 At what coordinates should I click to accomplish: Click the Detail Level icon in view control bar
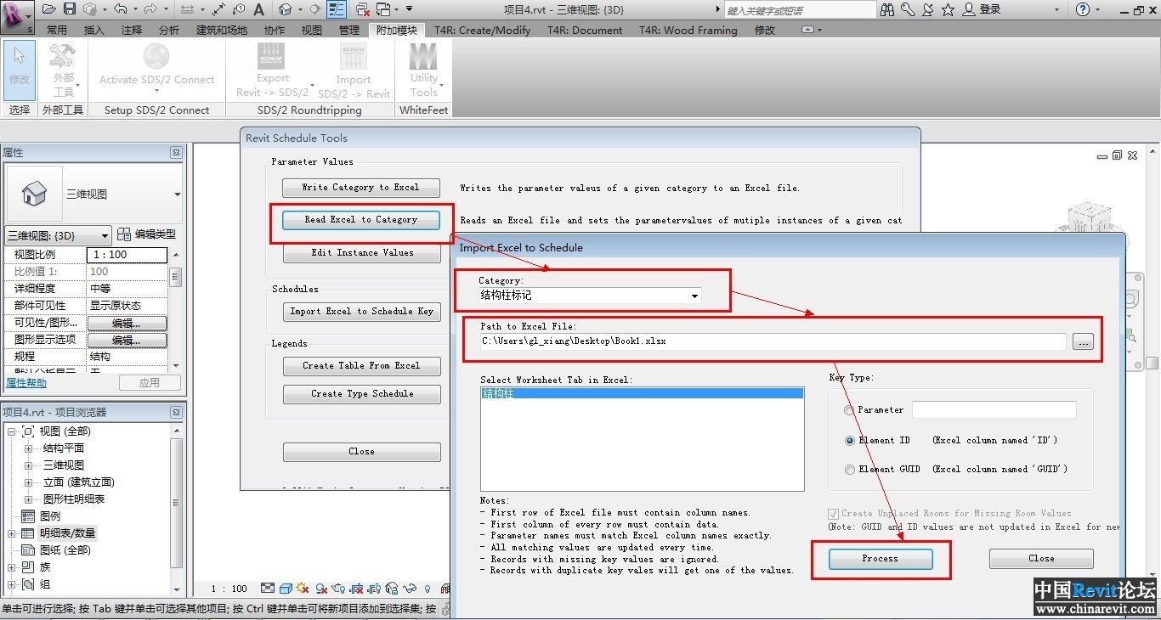pos(268,589)
